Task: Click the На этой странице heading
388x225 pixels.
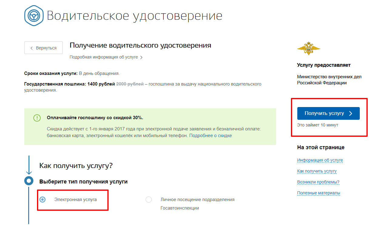Action: (x=321, y=147)
